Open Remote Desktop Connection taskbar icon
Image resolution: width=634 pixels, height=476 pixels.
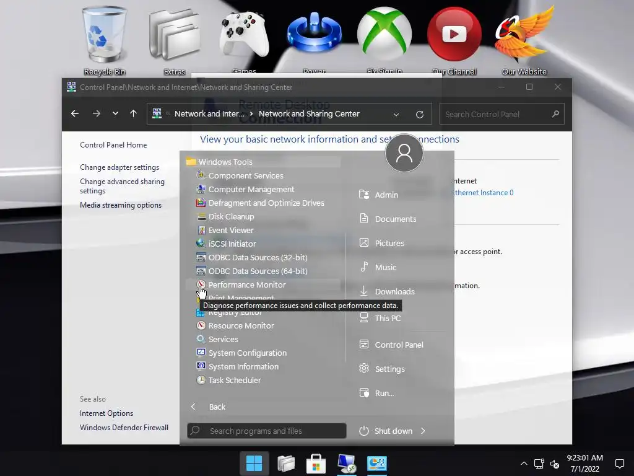point(347,464)
